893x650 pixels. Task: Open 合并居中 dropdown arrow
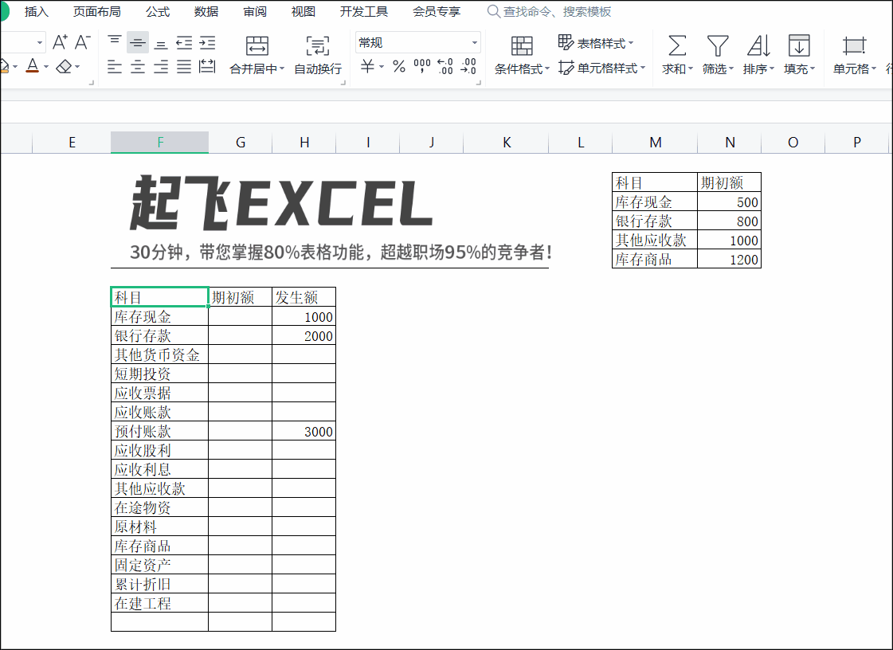[x=281, y=69]
